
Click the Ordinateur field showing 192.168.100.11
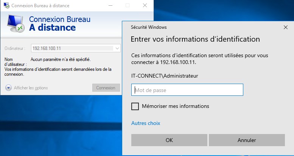point(72,48)
